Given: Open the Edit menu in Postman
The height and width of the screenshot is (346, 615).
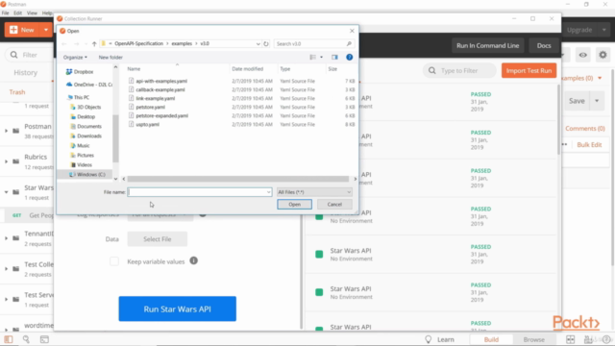Looking at the screenshot, I should [17, 12].
